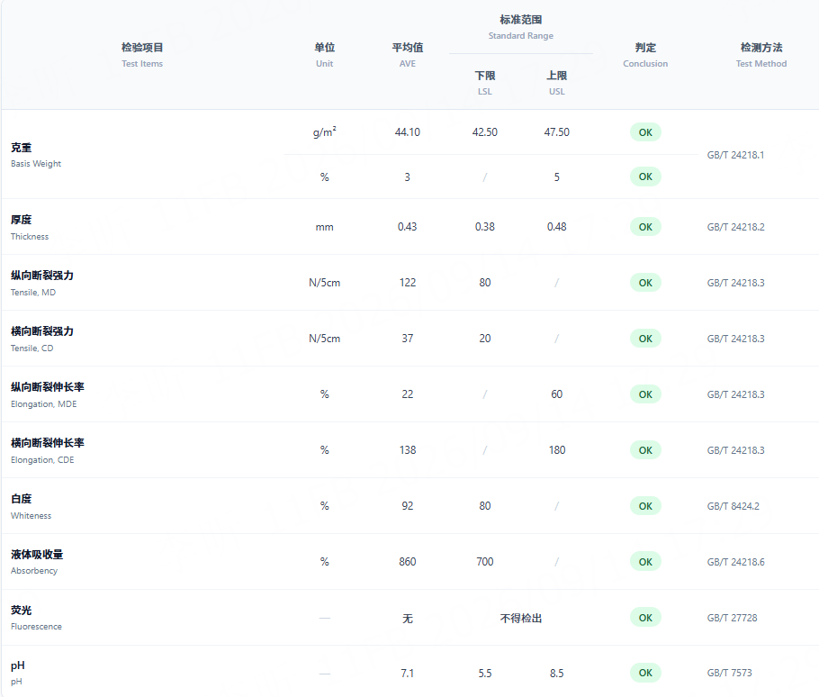Click the 37 average for Tensile CD
819x697 pixels.
point(408,339)
